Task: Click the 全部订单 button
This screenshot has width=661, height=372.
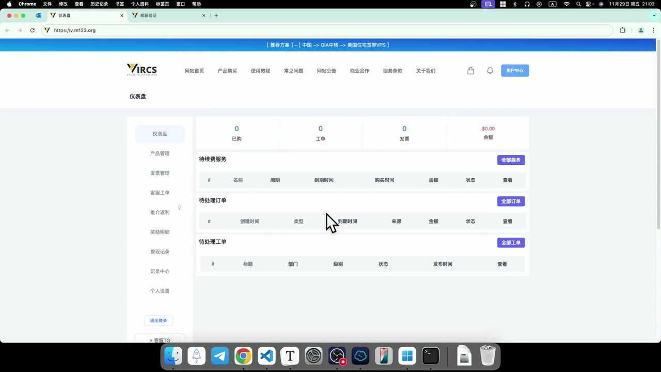Action: (510, 201)
